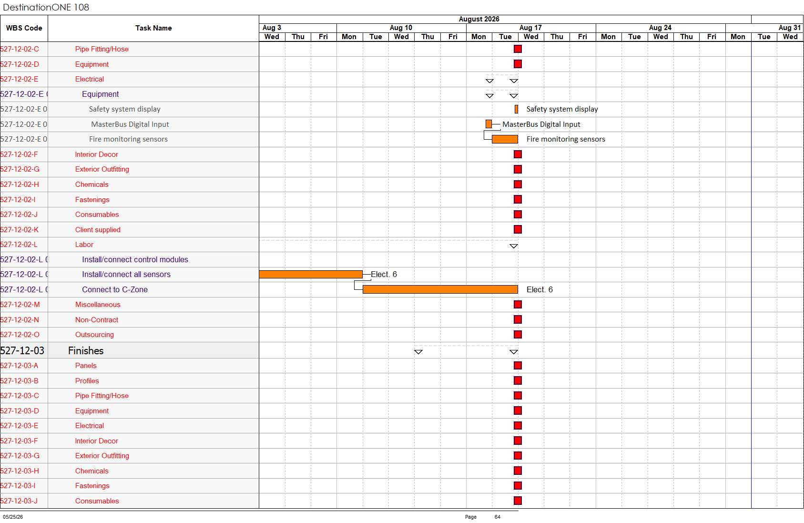Viewport: 804px width, 523px height.
Task: Select the Electrical summary start triangle marker
Action: tap(489, 81)
